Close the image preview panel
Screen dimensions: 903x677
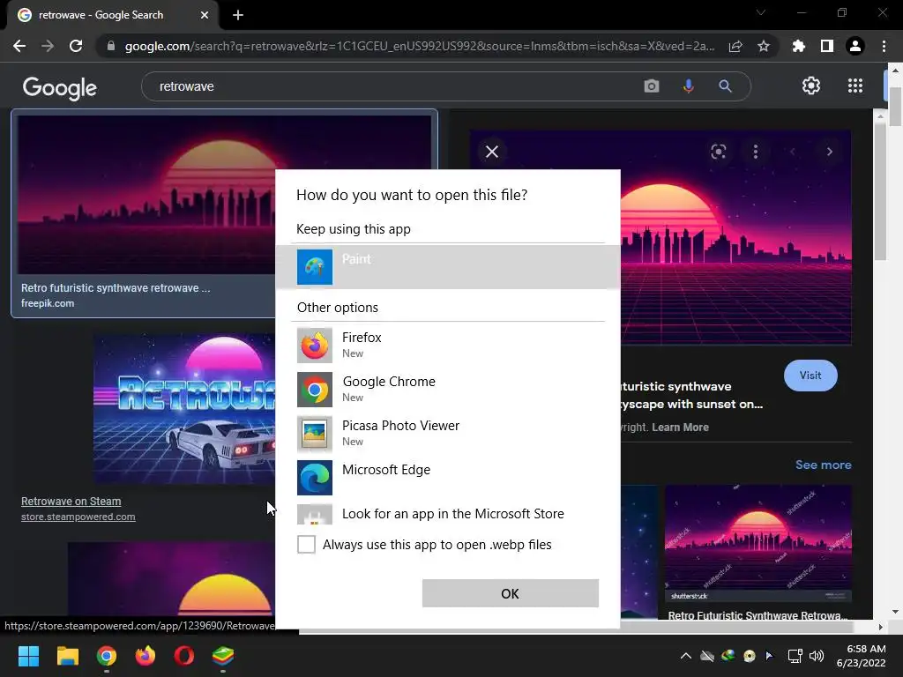click(x=492, y=152)
